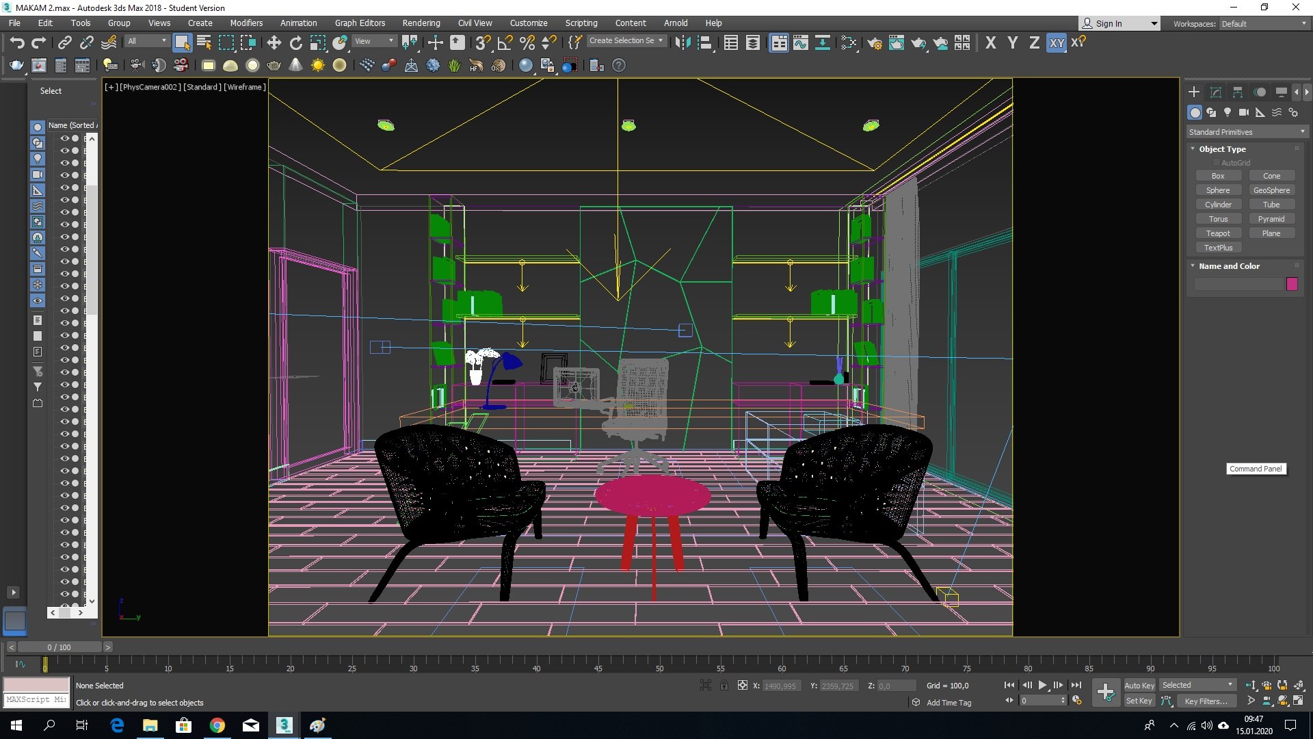Open the reference coordinate View dropdown
This screenshot has width=1313, height=739.
point(374,41)
